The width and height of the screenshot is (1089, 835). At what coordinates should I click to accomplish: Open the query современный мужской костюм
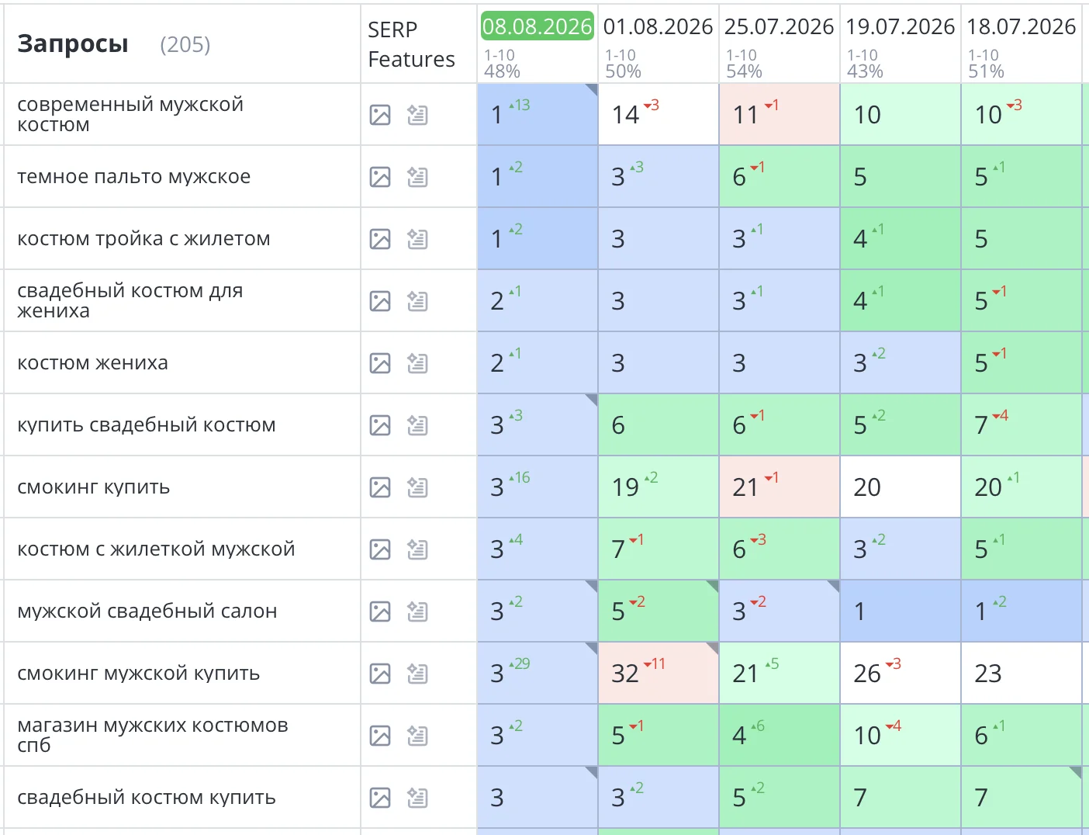[x=130, y=114]
